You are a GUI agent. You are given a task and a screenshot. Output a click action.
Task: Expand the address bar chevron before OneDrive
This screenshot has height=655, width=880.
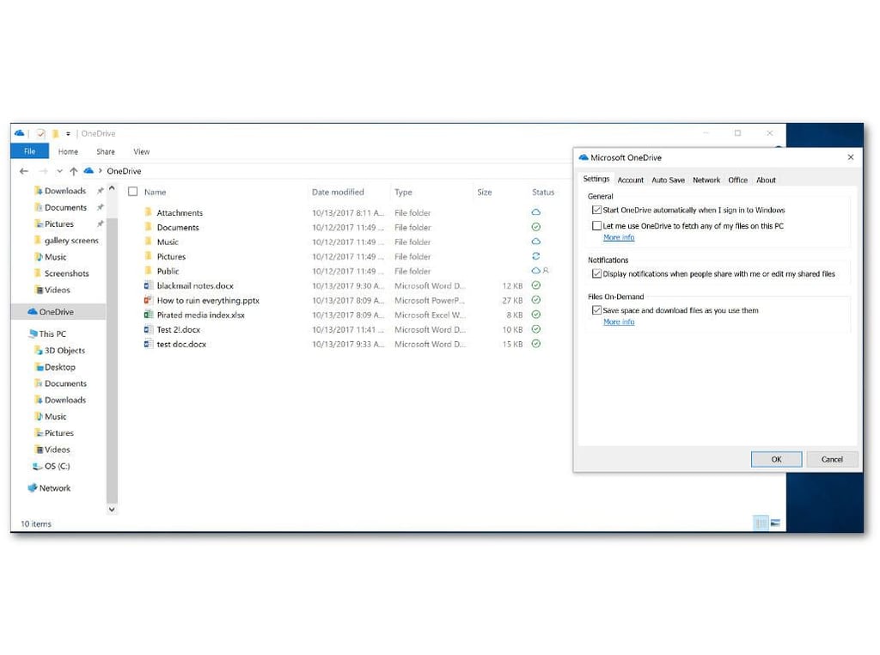[101, 170]
